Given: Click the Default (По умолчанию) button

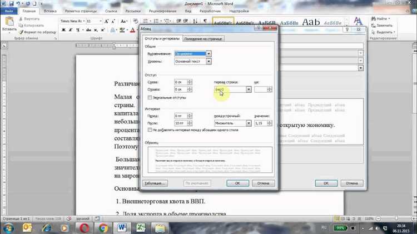Looking at the screenshot, I should coord(197,183).
